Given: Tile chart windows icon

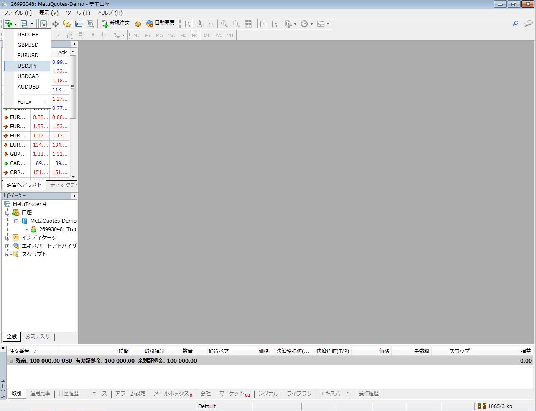Looking at the screenshot, I should (248, 24).
